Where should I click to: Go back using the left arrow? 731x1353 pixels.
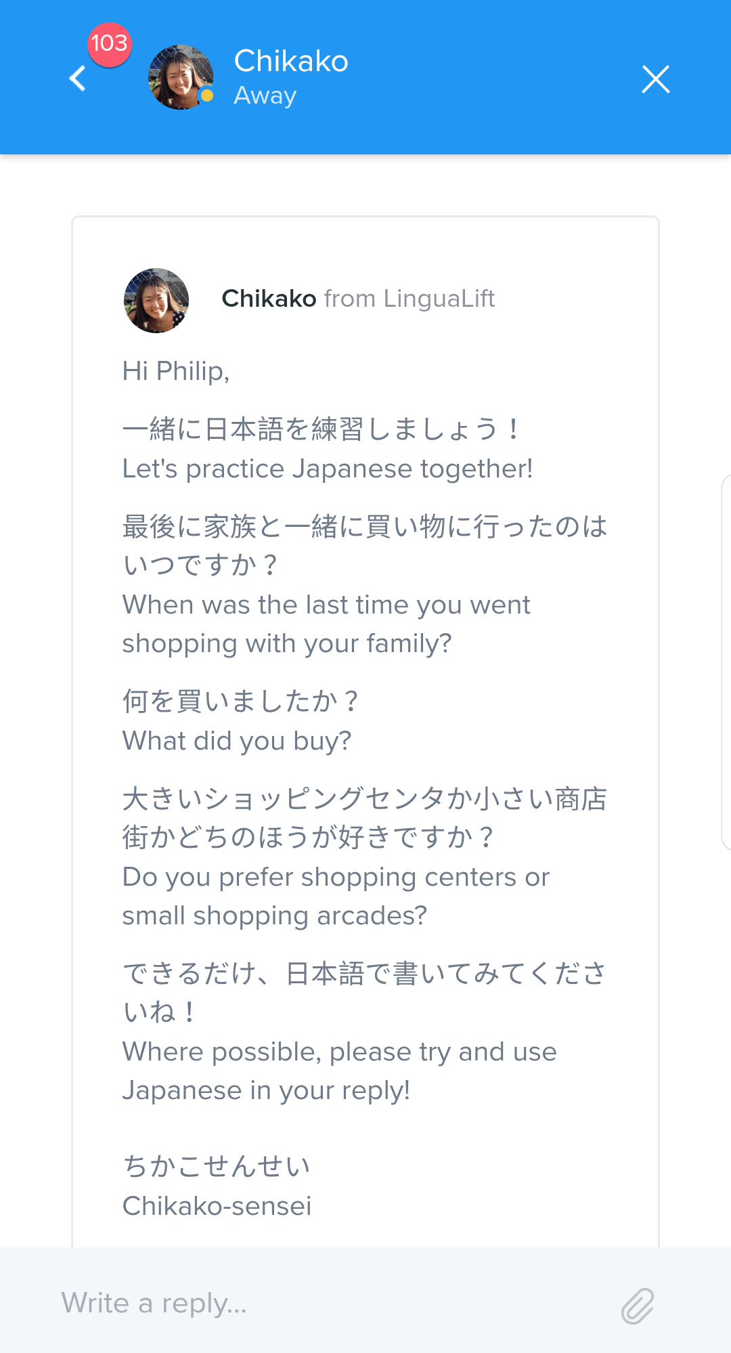78,79
